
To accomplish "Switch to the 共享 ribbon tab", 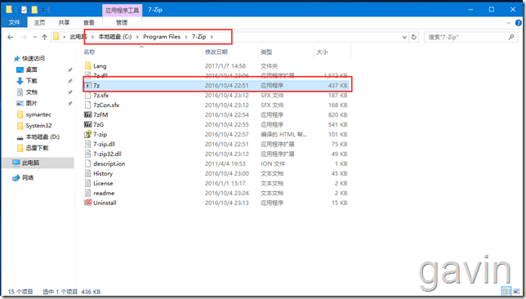I will (64, 23).
